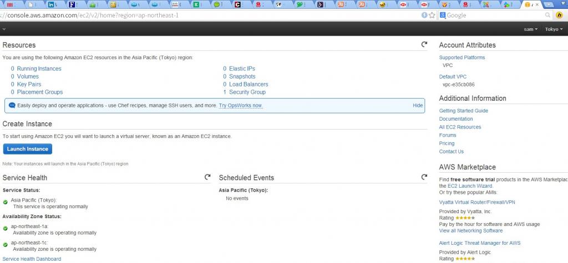Click the Google search box
The image size is (568, 263).
tap(494, 16)
